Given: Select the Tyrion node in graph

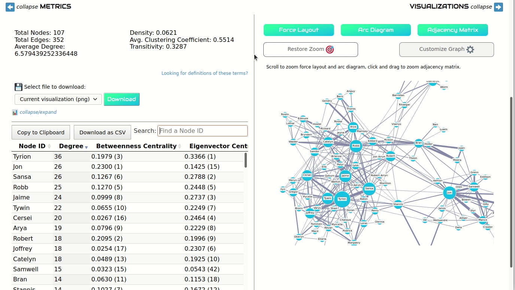Looking at the screenshot, I should click(342, 199).
